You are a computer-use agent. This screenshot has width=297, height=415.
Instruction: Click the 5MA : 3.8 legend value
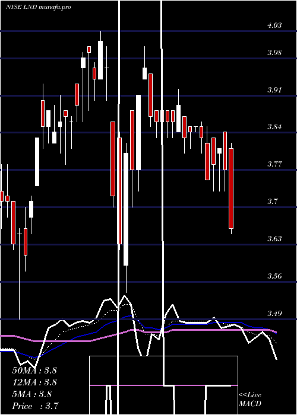pyautogui.click(x=32, y=394)
